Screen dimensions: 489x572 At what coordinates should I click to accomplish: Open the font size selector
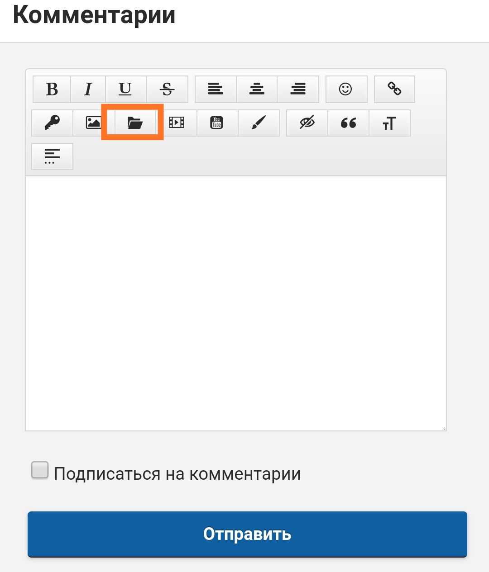[389, 123]
